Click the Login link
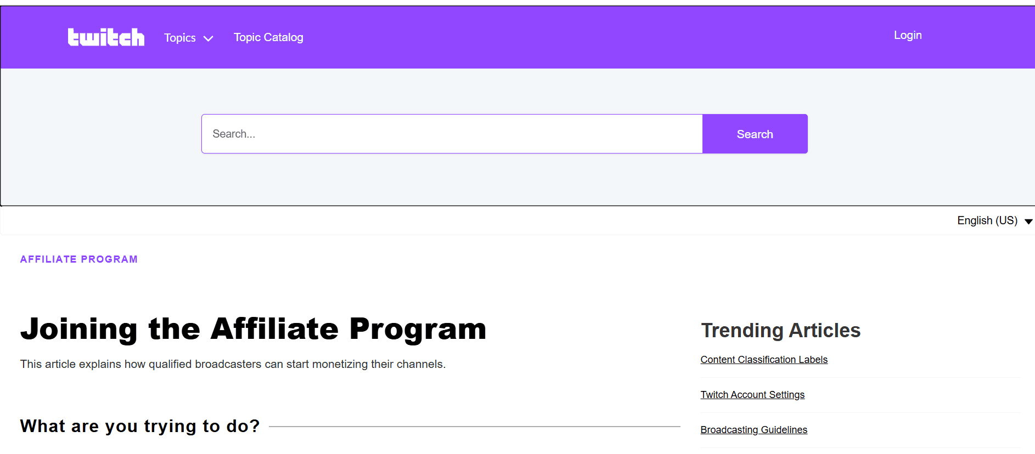1035x454 pixels. pos(908,35)
